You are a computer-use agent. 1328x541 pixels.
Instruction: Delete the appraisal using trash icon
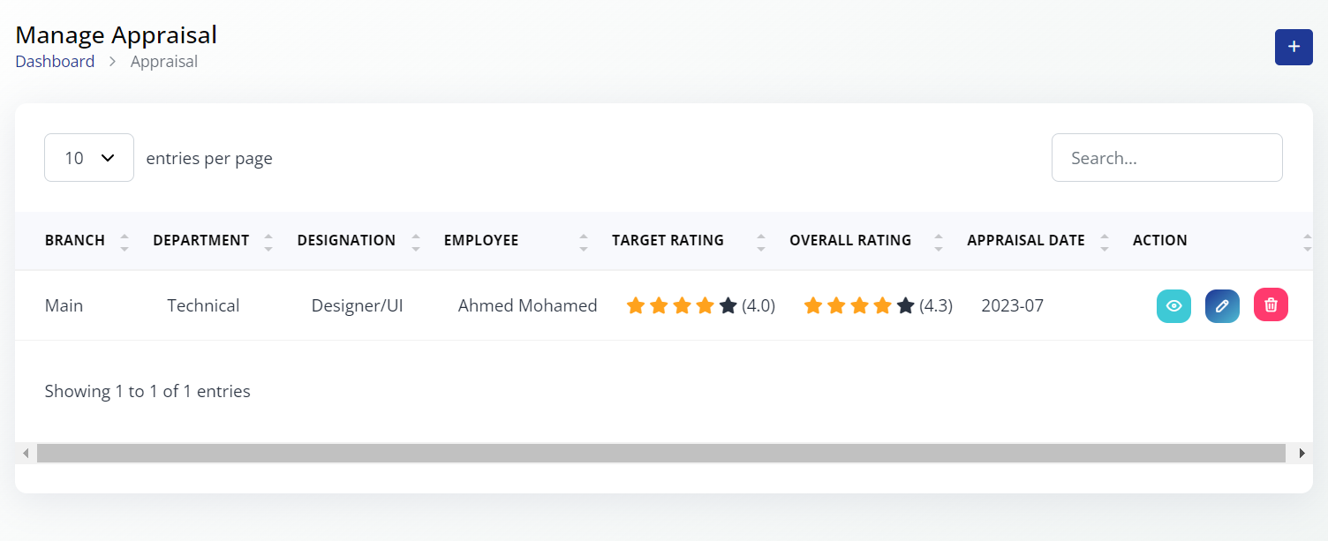1271,305
